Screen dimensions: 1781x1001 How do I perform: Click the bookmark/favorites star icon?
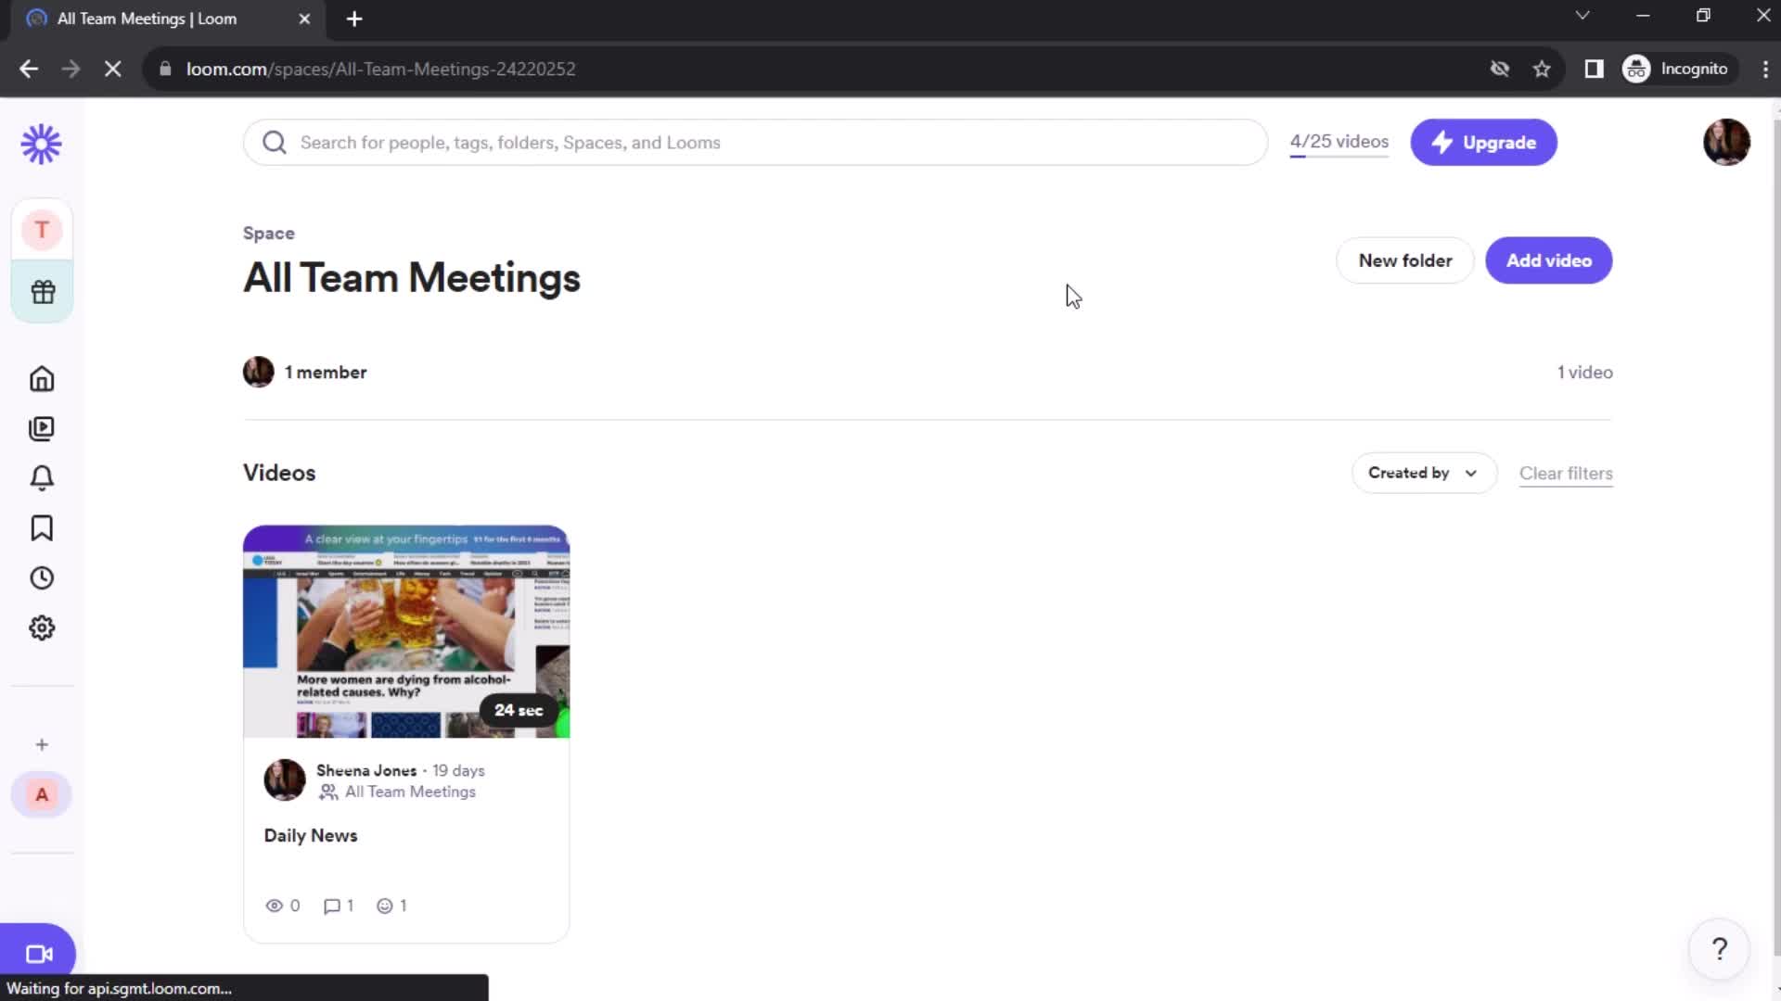(1543, 70)
